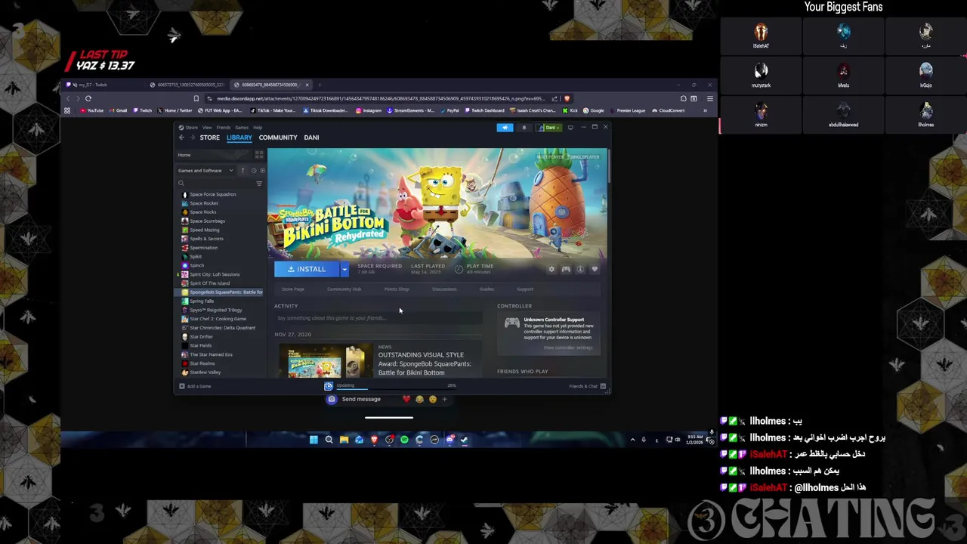Click the favorite heart icon
Image resolution: width=967 pixels, height=544 pixels.
[595, 270]
